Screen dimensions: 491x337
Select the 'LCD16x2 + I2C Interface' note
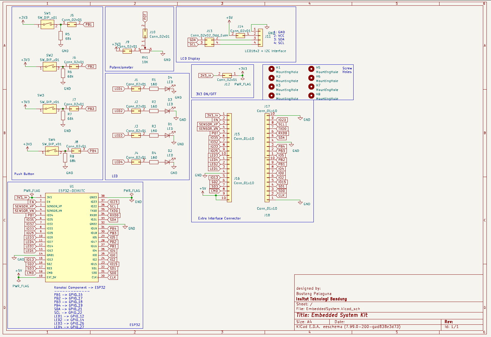tap(265, 51)
